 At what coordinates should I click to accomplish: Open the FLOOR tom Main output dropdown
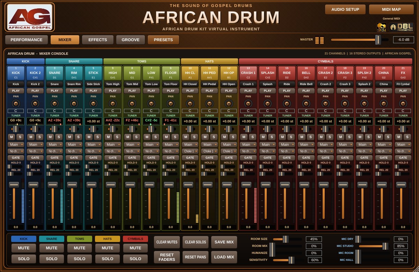(x=171, y=144)
